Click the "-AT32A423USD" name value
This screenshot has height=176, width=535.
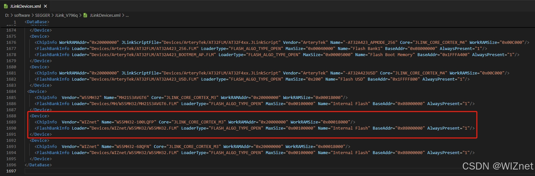point(360,73)
